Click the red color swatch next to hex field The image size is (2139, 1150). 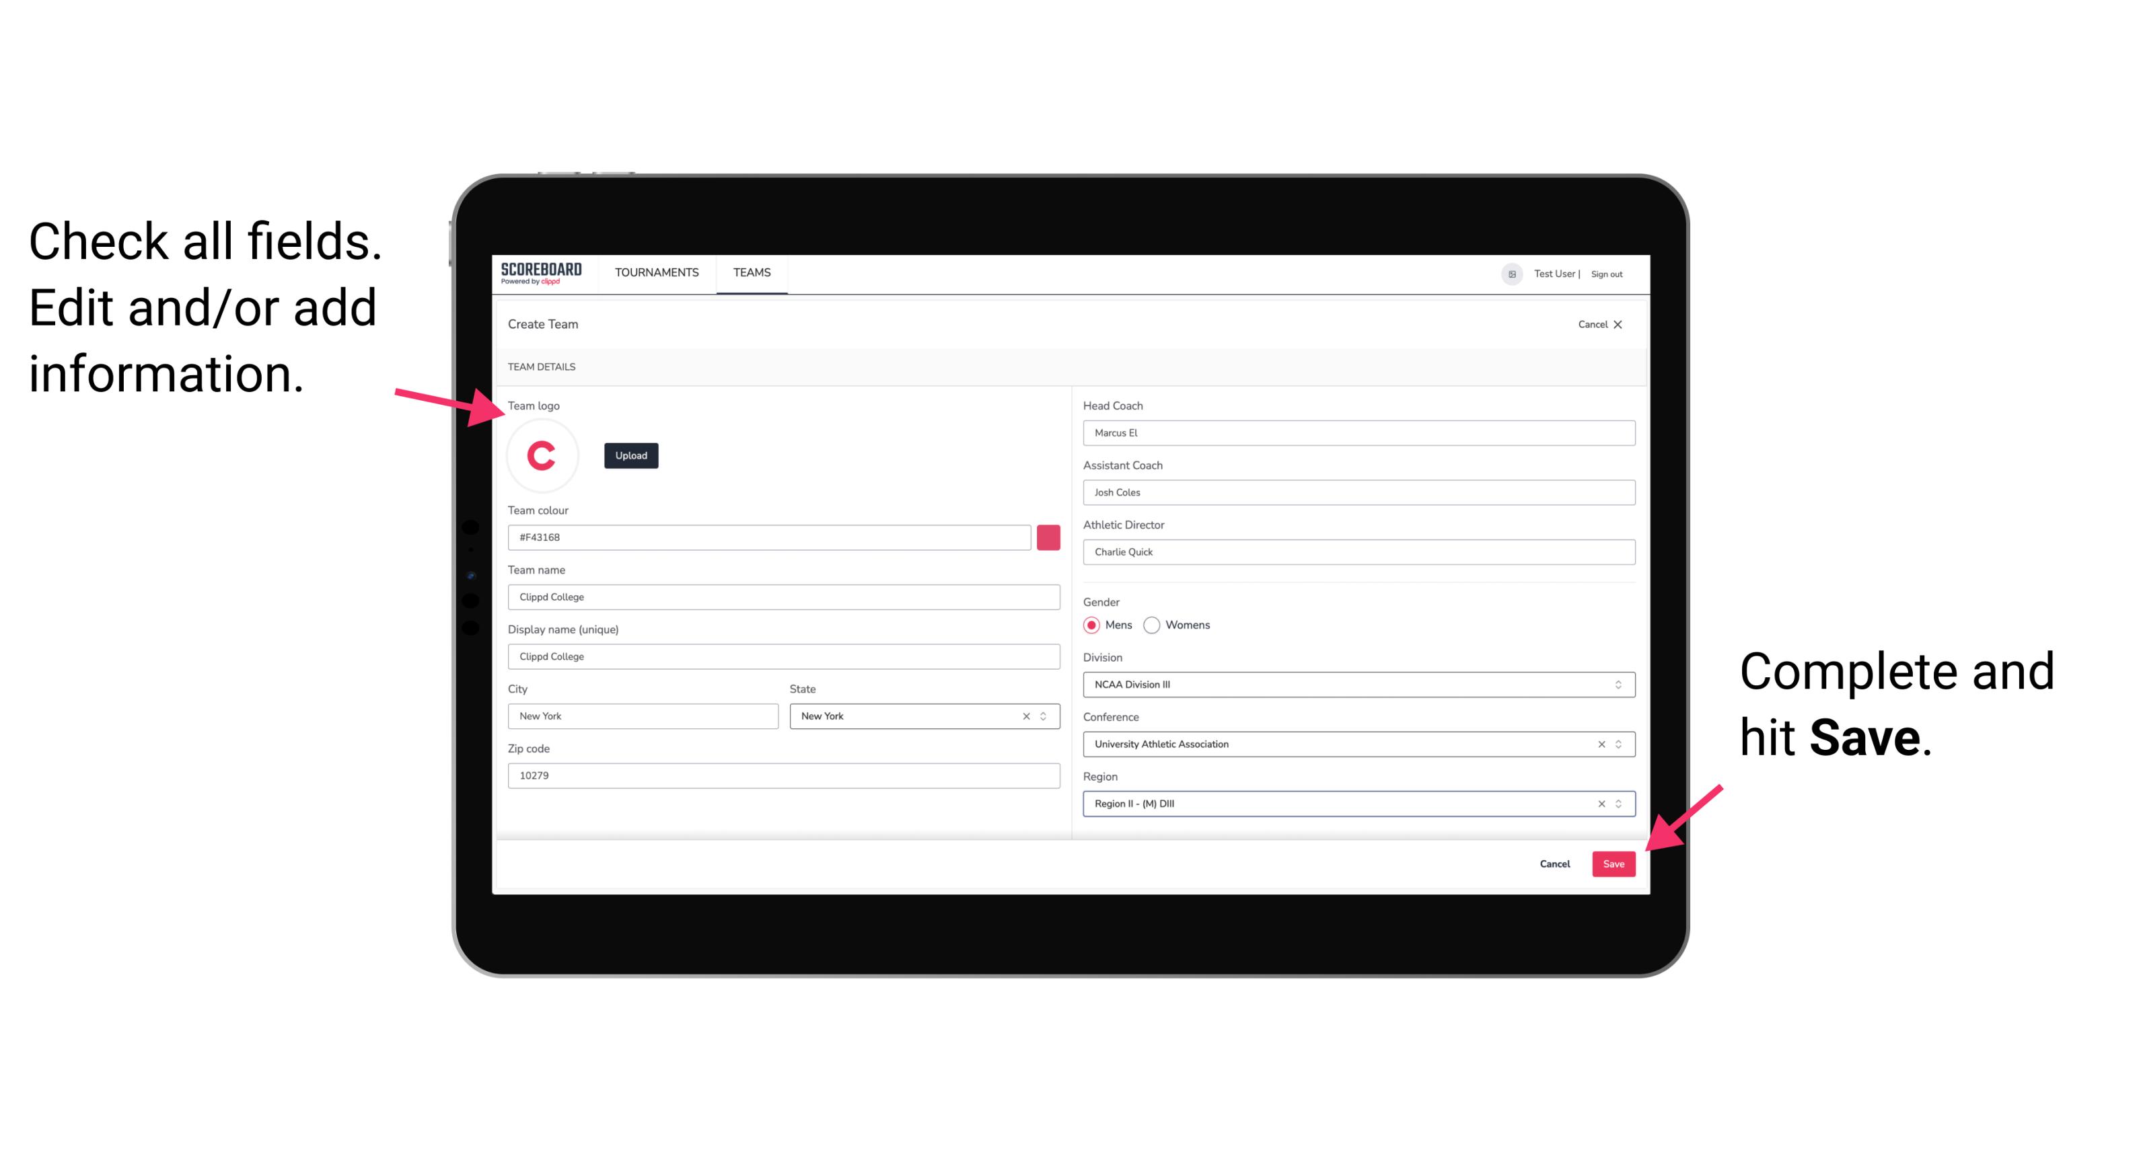click(x=1048, y=537)
